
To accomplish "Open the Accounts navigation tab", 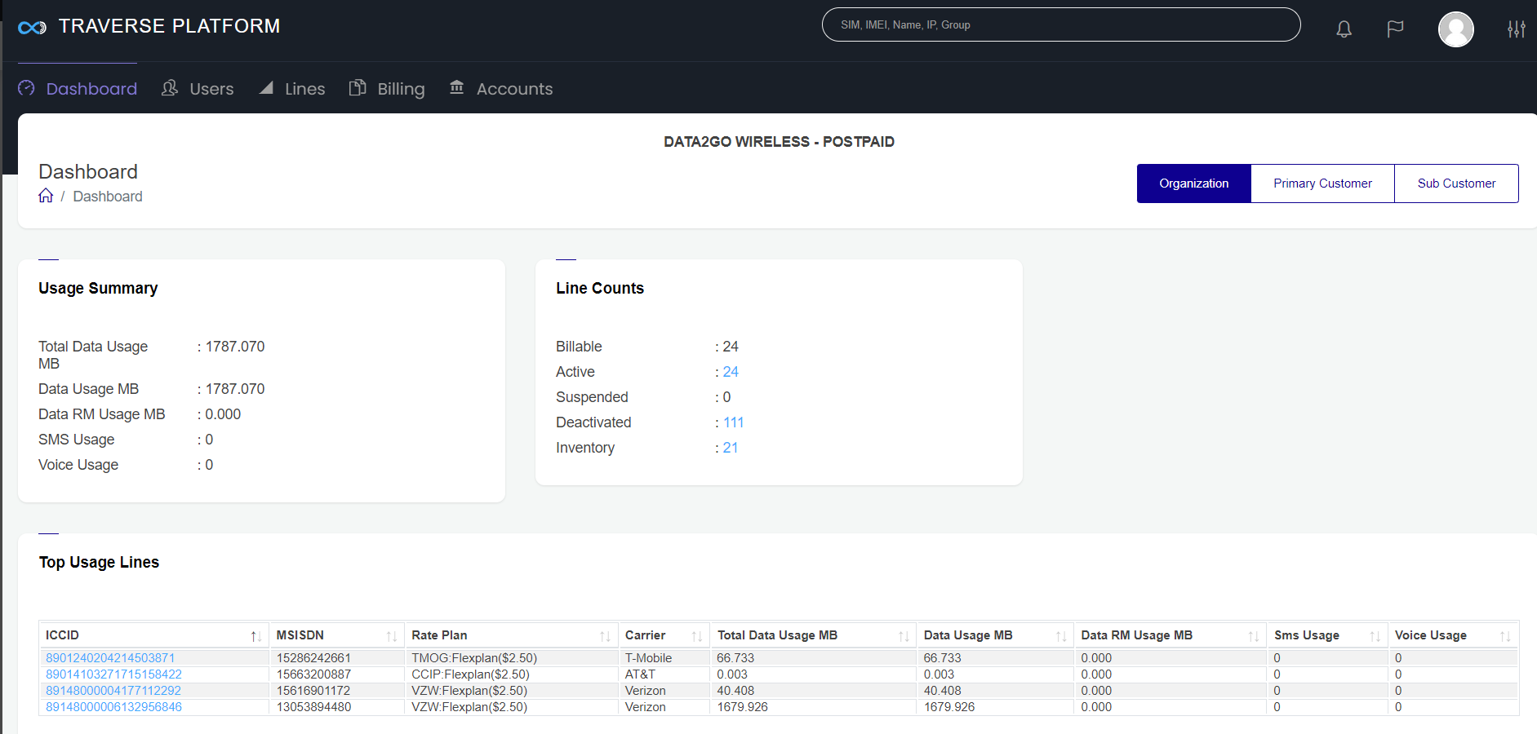I will coord(501,89).
